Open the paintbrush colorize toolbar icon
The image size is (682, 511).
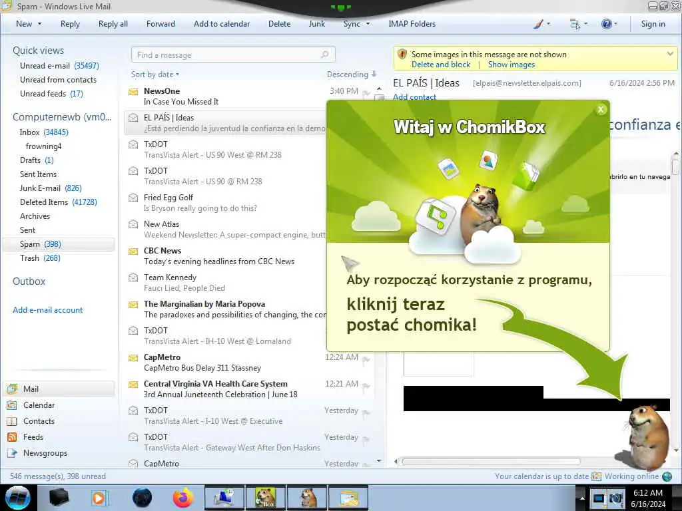(538, 25)
